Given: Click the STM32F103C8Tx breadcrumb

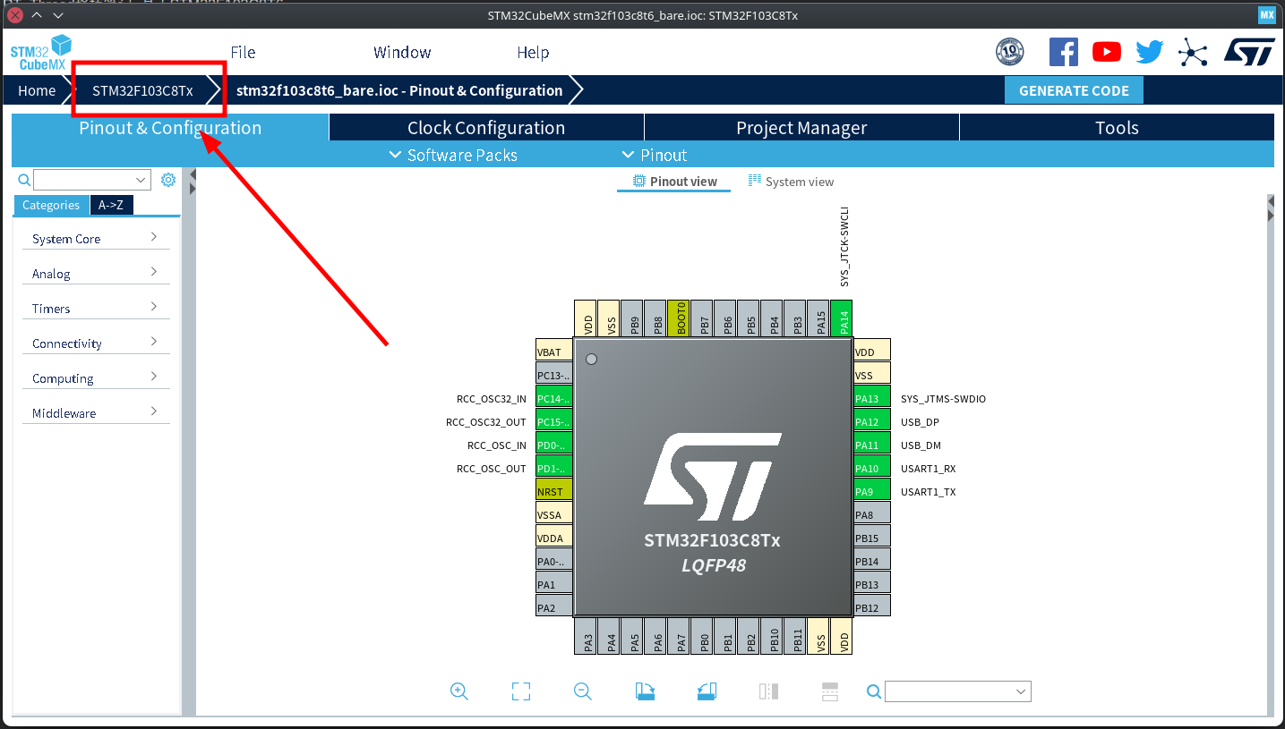Looking at the screenshot, I should 142,90.
